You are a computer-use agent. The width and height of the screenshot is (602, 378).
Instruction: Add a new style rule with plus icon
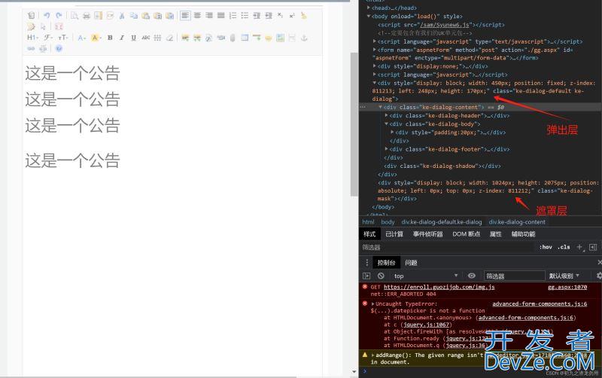579,247
